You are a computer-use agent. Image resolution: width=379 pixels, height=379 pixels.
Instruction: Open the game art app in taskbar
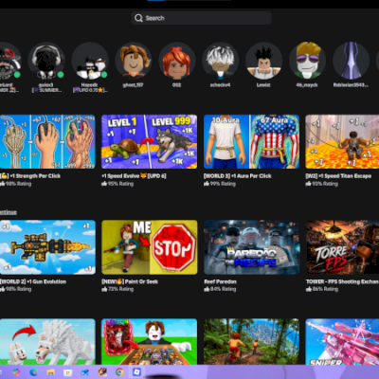pyautogui.click(x=102, y=372)
